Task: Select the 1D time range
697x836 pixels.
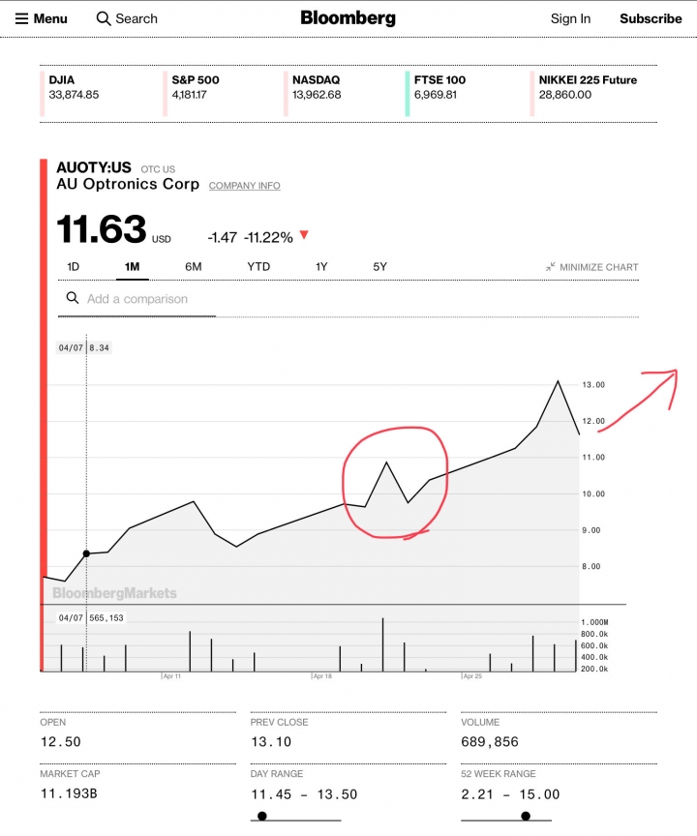Action: (x=74, y=267)
